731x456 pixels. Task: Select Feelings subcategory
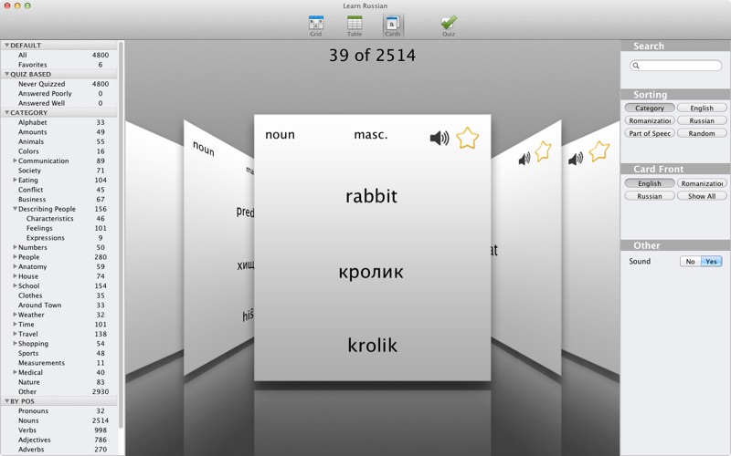point(59,228)
